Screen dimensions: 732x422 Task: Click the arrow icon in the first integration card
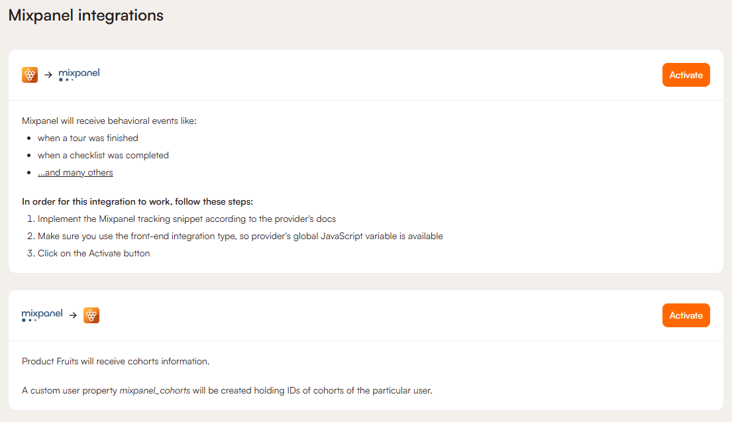(48, 75)
